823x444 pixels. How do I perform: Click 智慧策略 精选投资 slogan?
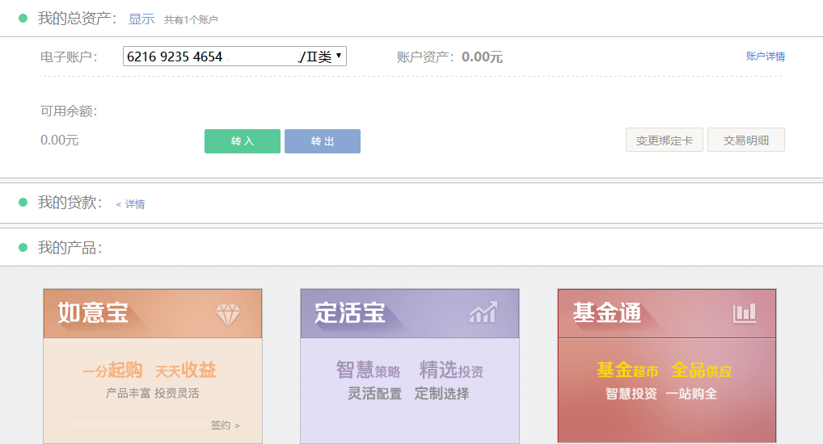tap(410, 370)
